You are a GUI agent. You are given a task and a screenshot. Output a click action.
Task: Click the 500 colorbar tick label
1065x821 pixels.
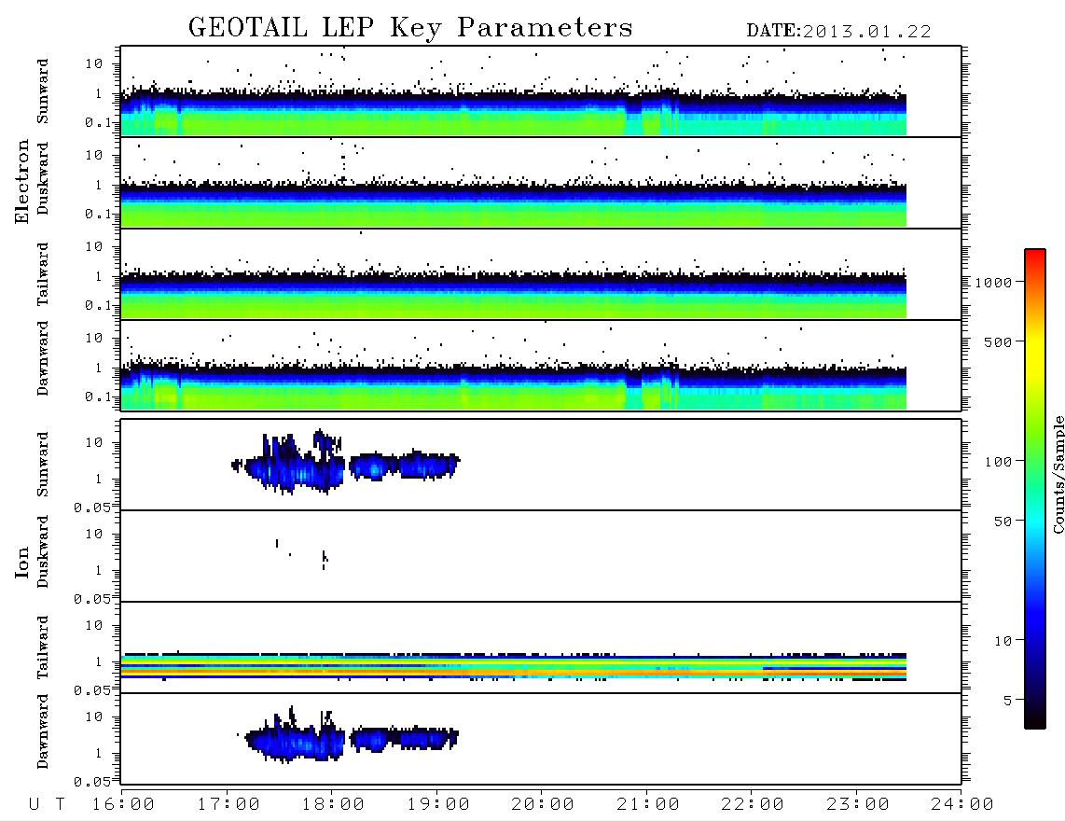pyautogui.click(x=999, y=341)
